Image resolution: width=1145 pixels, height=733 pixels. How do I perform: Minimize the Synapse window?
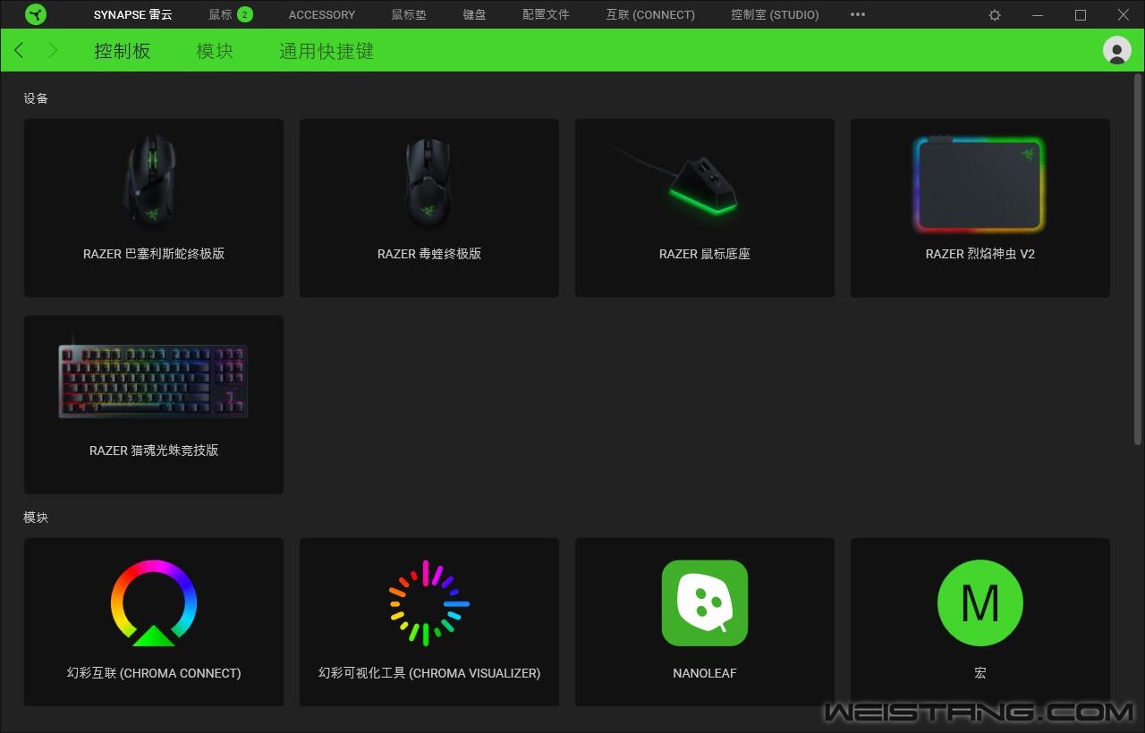[x=1038, y=15]
